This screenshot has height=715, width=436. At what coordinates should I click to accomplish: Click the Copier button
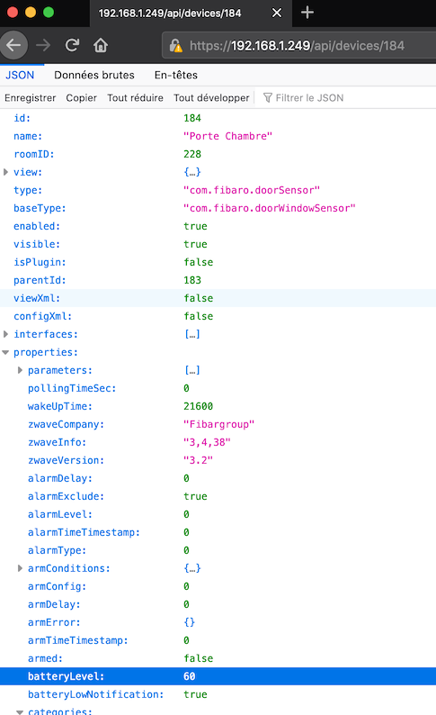[x=82, y=97]
